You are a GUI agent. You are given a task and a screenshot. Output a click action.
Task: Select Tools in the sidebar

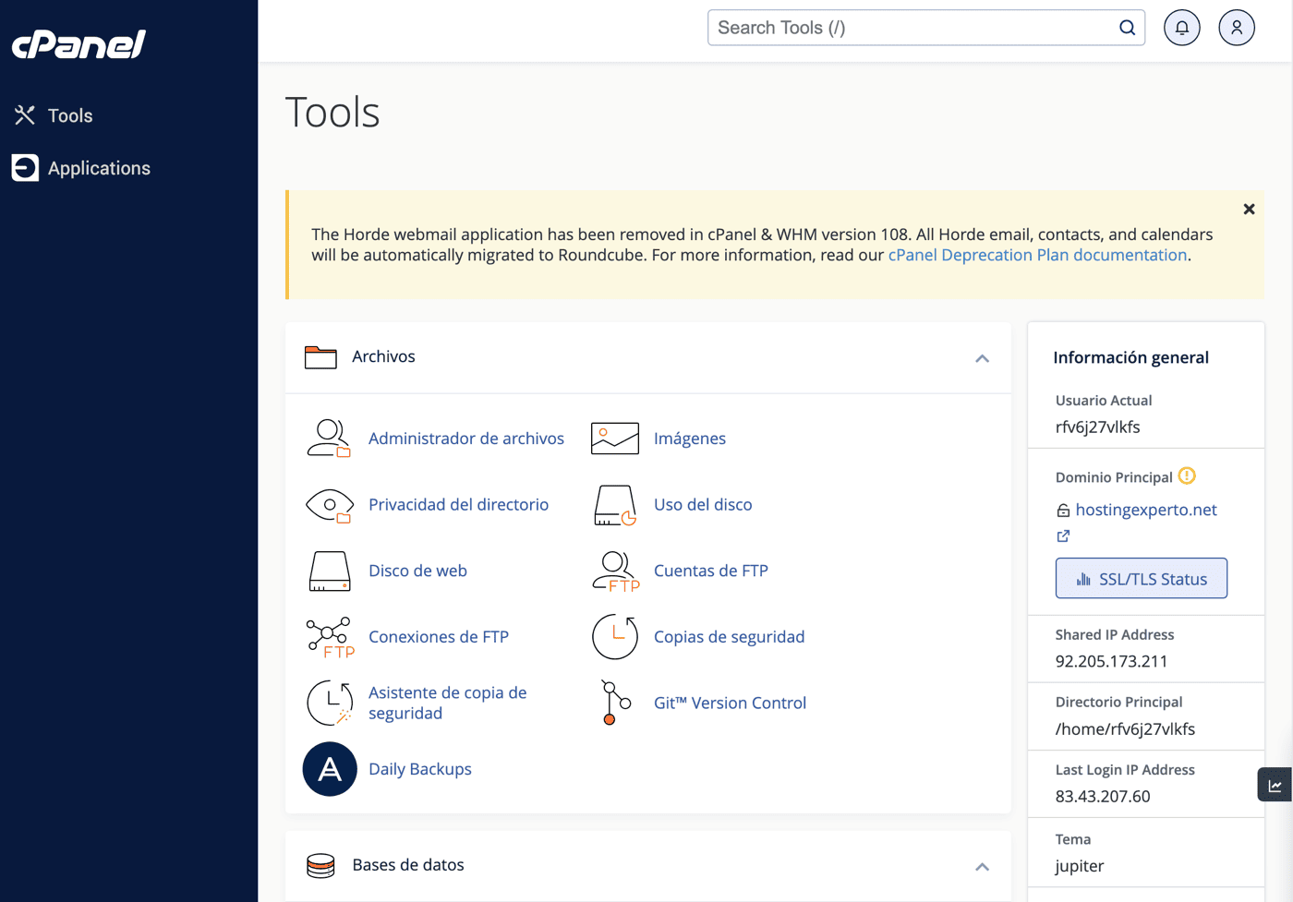click(70, 115)
